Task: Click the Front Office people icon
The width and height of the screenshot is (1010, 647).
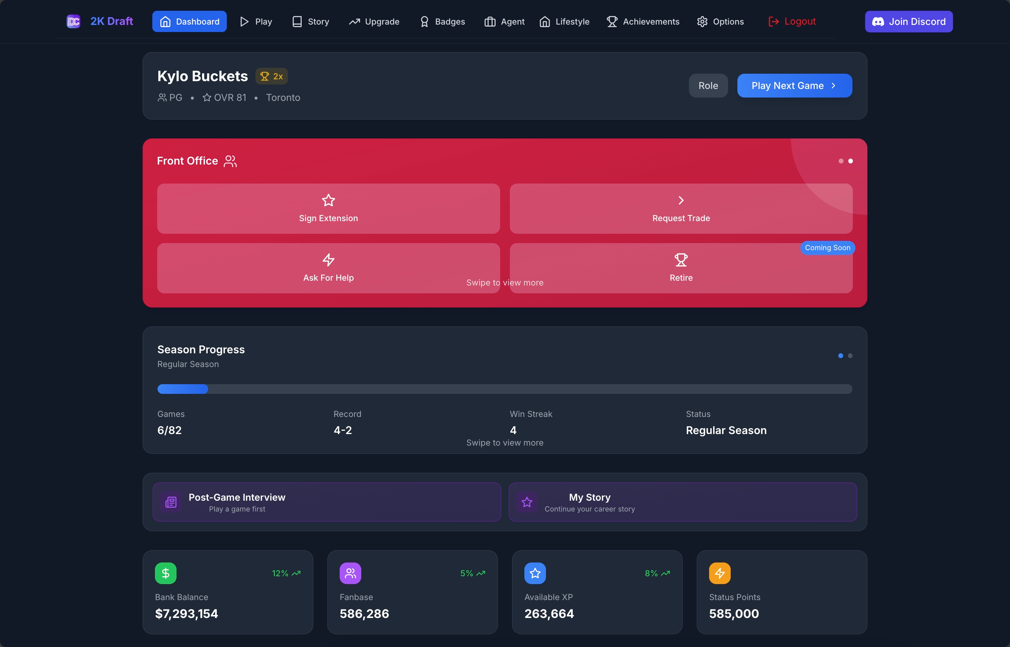Action: [230, 161]
